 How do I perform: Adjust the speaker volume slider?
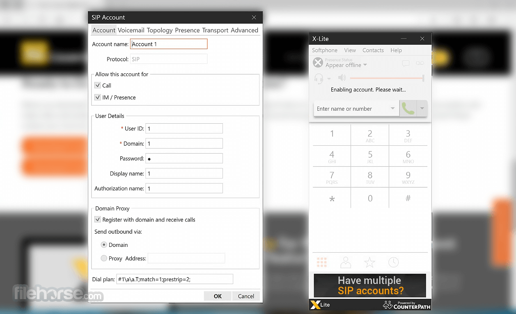click(387, 78)
